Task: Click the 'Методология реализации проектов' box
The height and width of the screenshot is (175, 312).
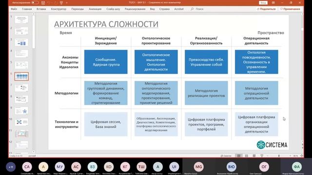Action: (206, 93)
